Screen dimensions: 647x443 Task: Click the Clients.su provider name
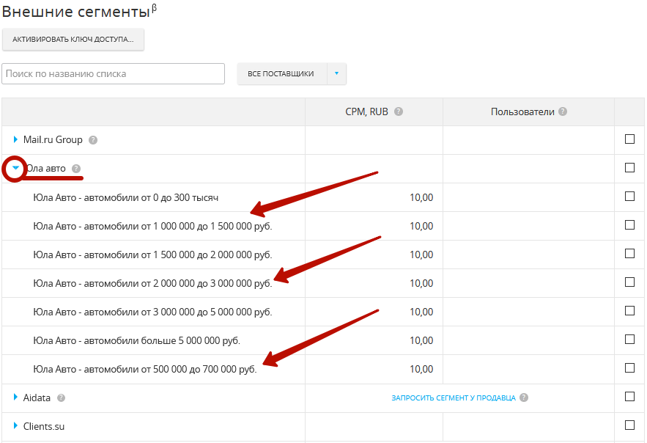pos(44,426)
